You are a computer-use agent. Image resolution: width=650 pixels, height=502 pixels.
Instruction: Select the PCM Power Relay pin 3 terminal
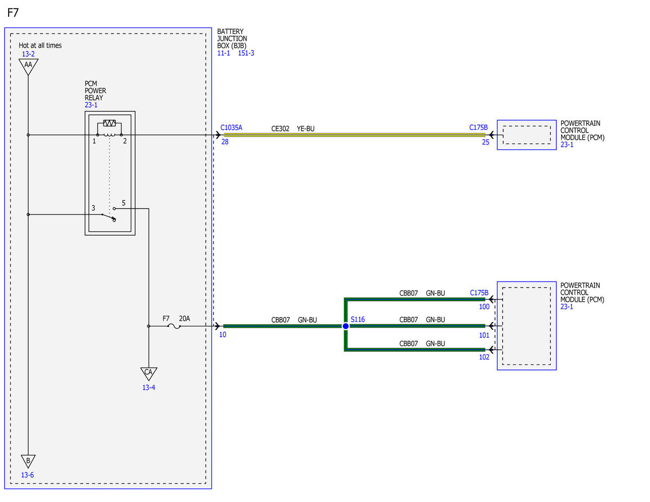click(102, 214)
